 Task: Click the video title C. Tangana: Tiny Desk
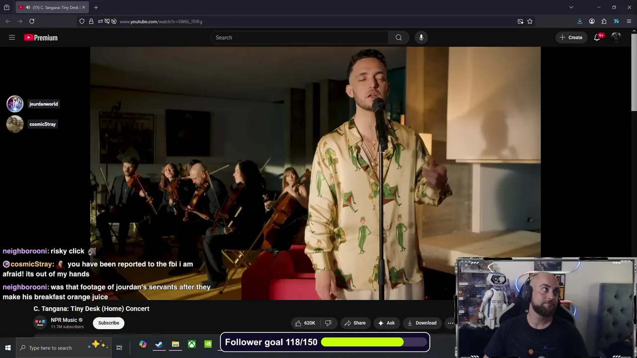coord(92,309)
